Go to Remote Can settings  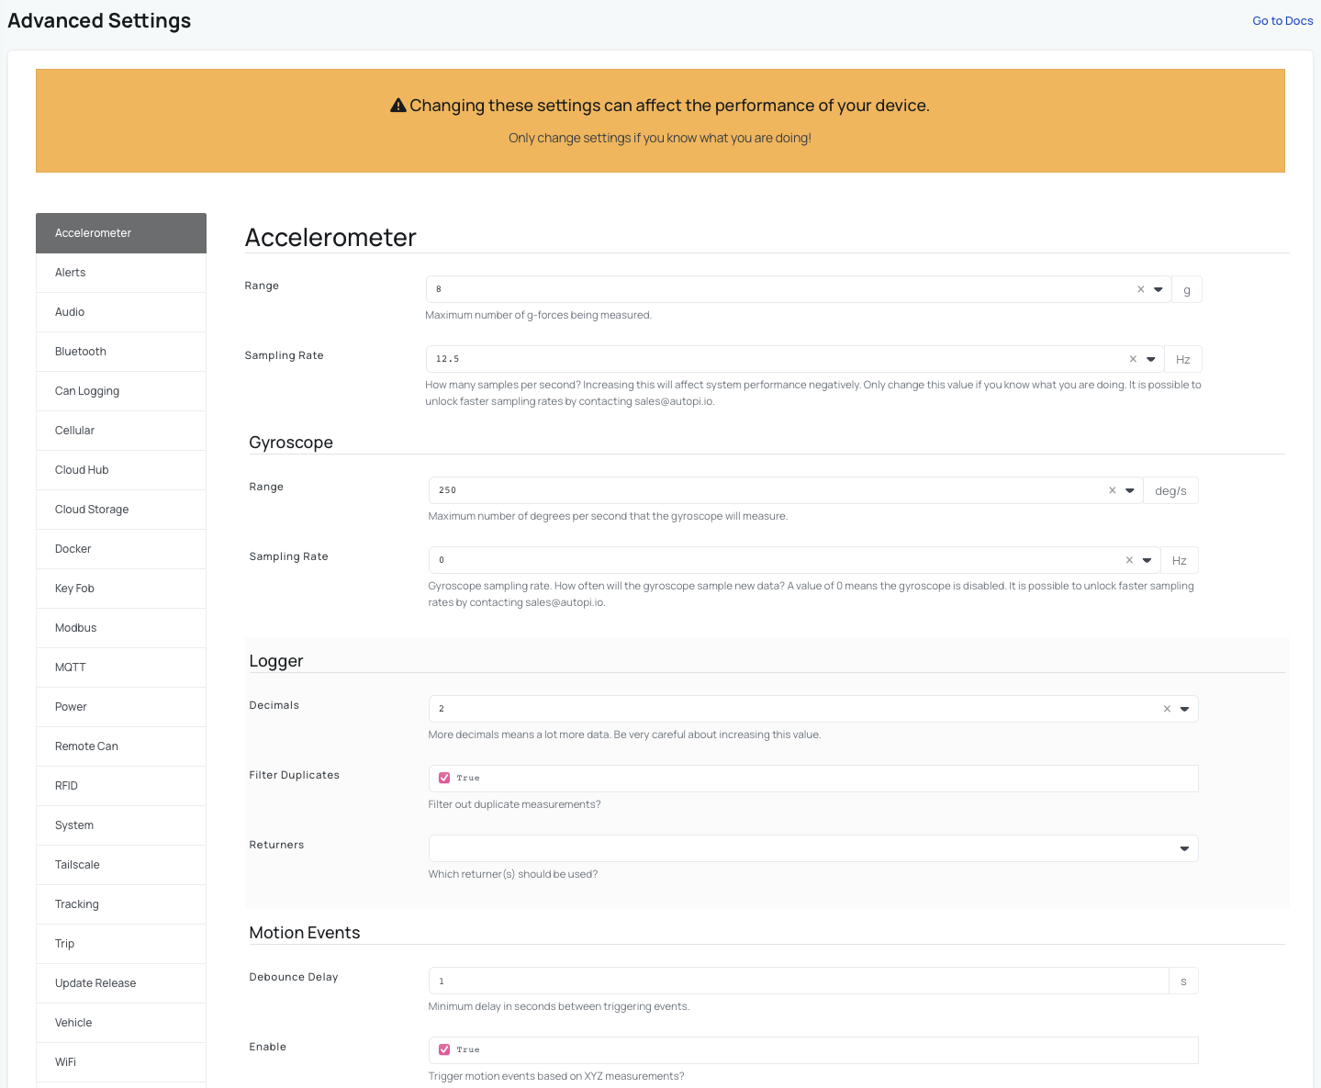(121, 746)
